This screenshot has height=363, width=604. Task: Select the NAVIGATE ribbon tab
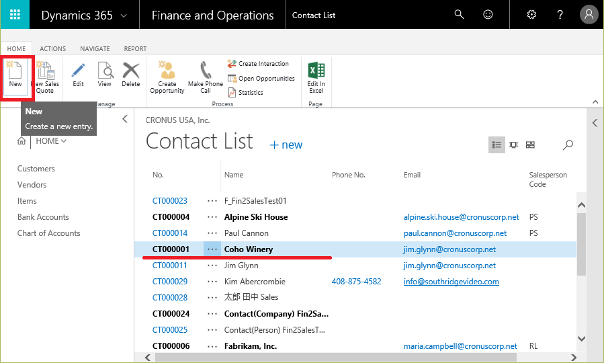(x=95, y=48)
